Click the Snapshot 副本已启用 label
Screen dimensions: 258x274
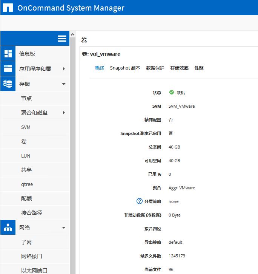[141, 133]
